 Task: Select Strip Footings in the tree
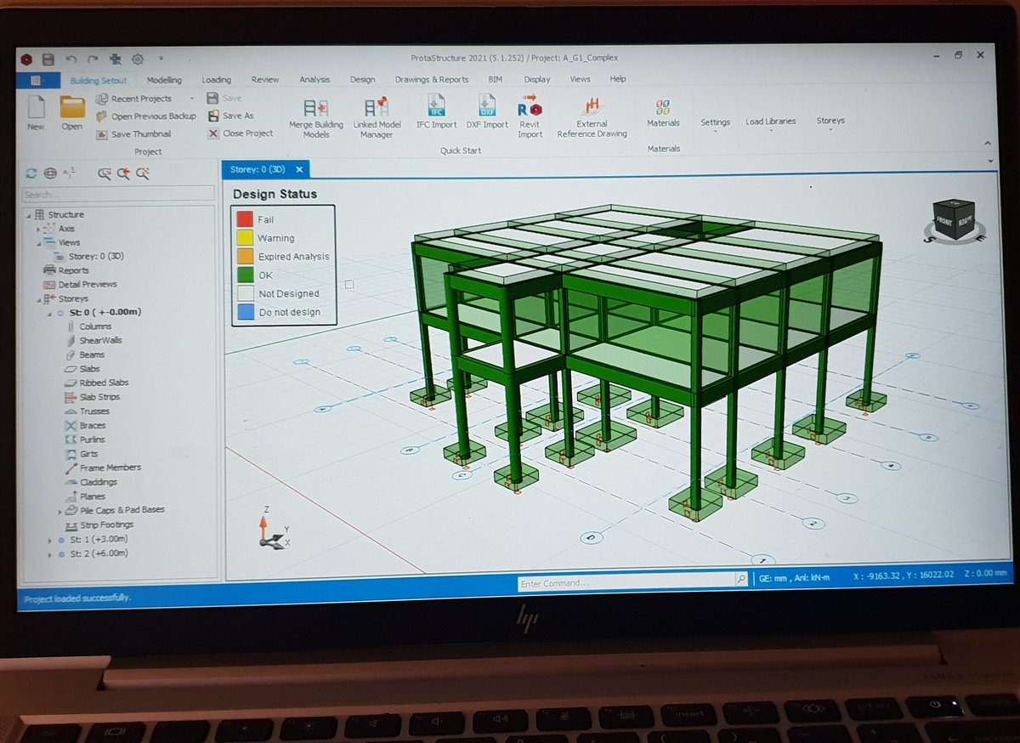(106, 525)
